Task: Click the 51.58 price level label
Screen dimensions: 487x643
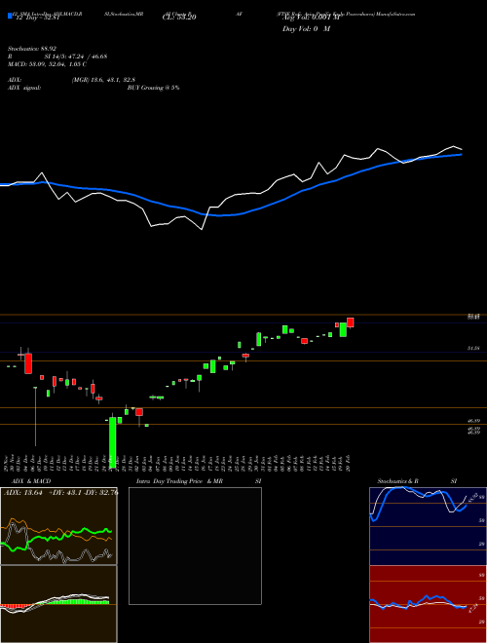Action: click(x=473, y=348)
